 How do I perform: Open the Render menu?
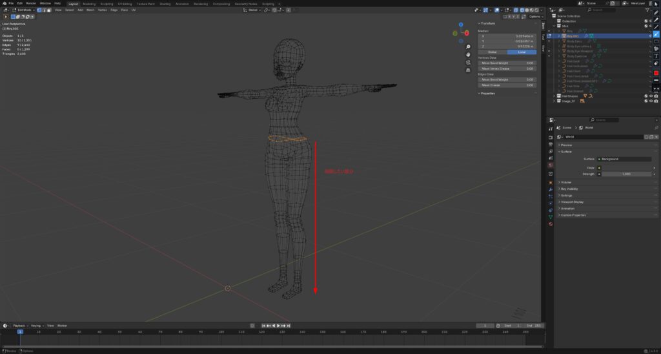point(31,3)
